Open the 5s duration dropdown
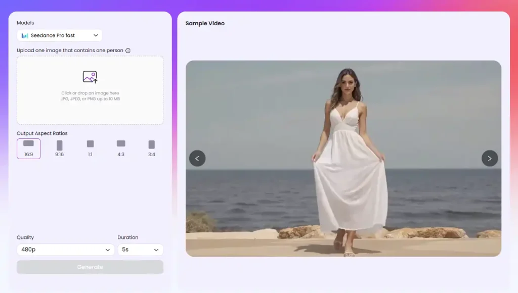Viewport: 518px width, 293px height. click(140, 250)
